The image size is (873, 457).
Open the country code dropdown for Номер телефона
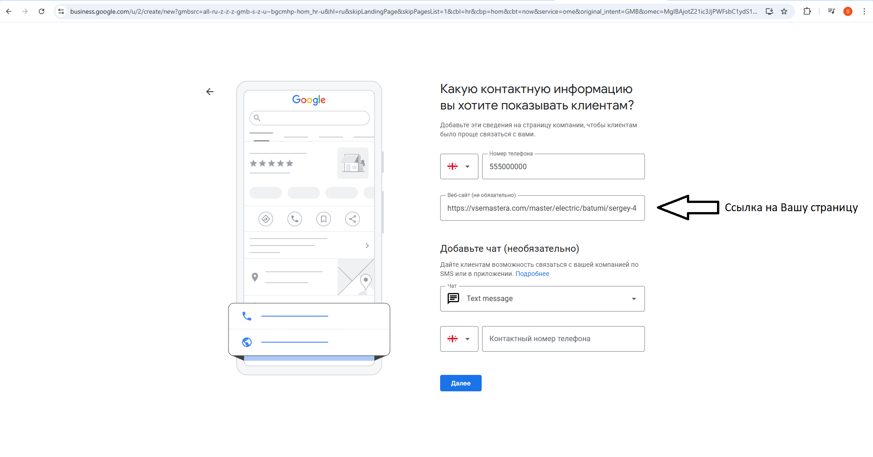point(459,166)
